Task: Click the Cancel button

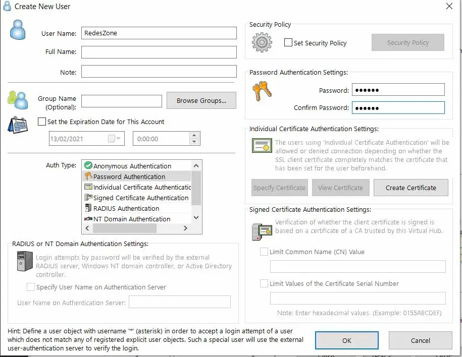Action: pos(421,340)
